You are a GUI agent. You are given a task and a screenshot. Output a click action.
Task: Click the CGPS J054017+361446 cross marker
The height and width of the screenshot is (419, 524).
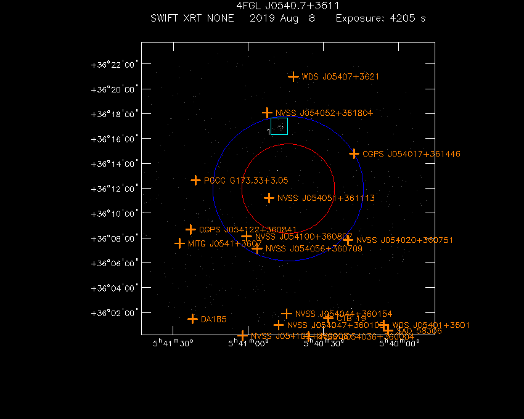pos(354,154)
